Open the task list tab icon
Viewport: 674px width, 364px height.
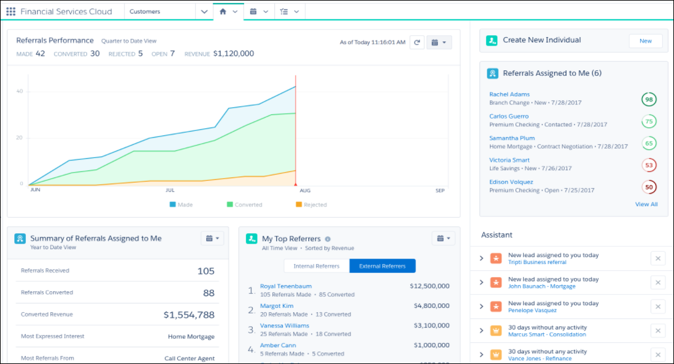(x=284, y=12)
